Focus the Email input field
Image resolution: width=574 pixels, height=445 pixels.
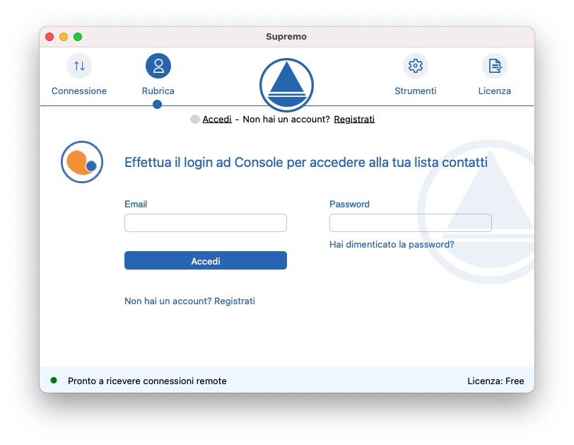(x=206, y=223)
